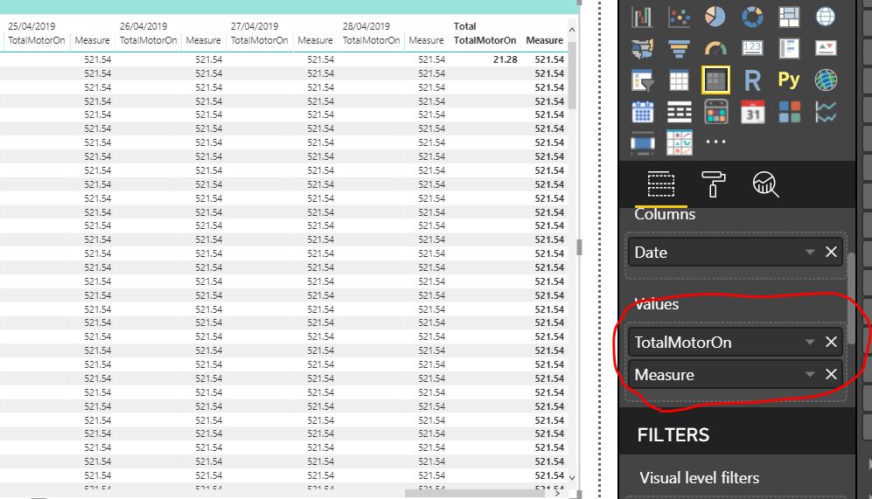The width and height of the screenshot is (872, 499).
Task: Click the FILTERS pane heading
Action: 673,434
